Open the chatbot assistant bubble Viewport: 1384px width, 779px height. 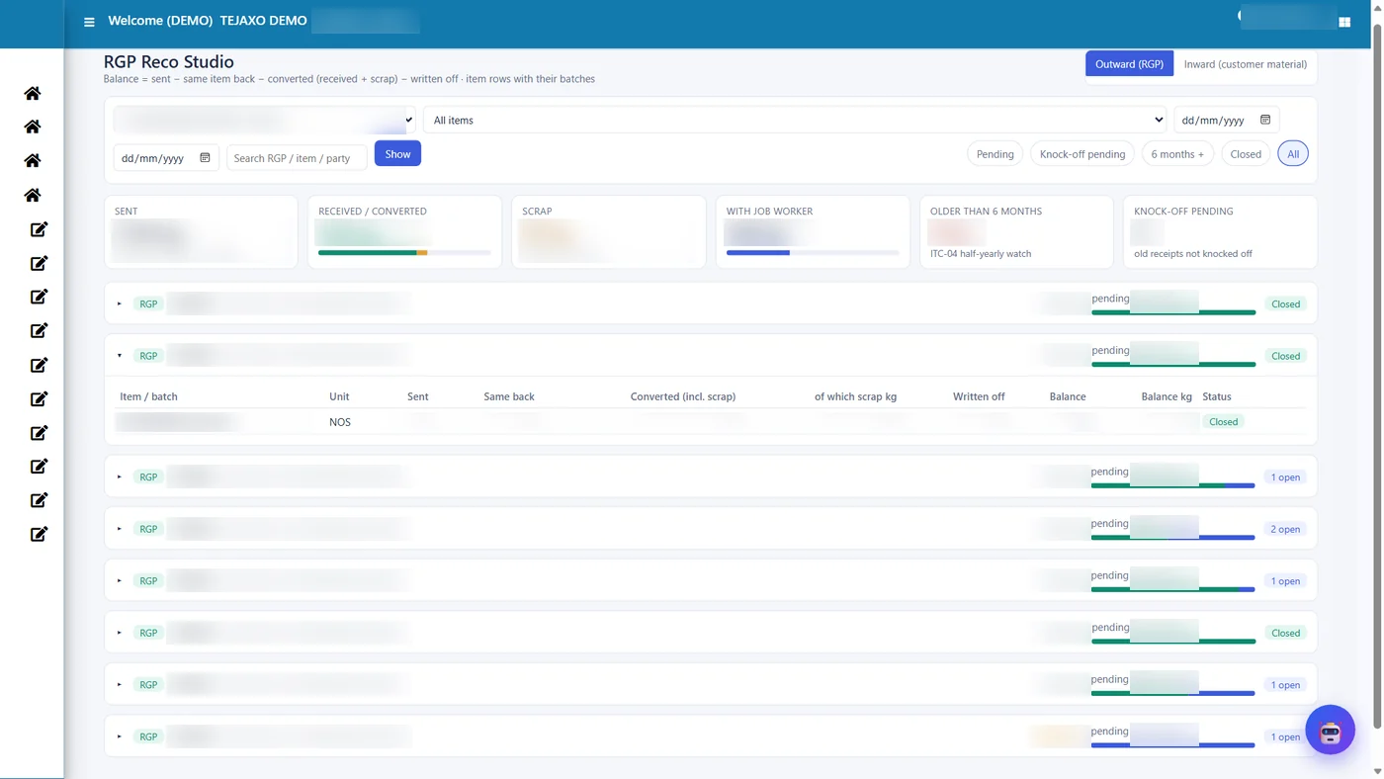click(x=1330, y=730)
